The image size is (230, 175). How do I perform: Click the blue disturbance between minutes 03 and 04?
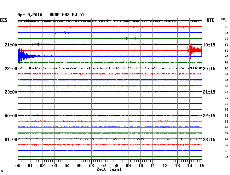tap(61, 33)
